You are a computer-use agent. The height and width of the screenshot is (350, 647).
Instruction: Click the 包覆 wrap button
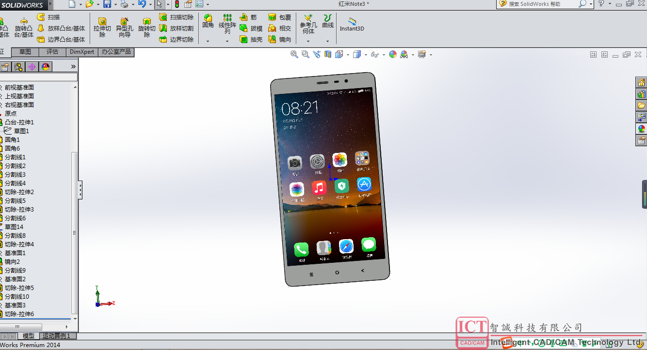280,17
